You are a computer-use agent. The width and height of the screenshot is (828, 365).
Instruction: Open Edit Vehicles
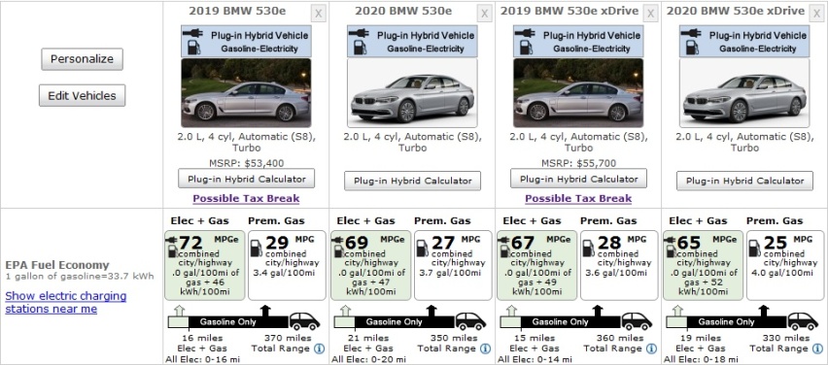pyautogui.click(x=82, y=95)
